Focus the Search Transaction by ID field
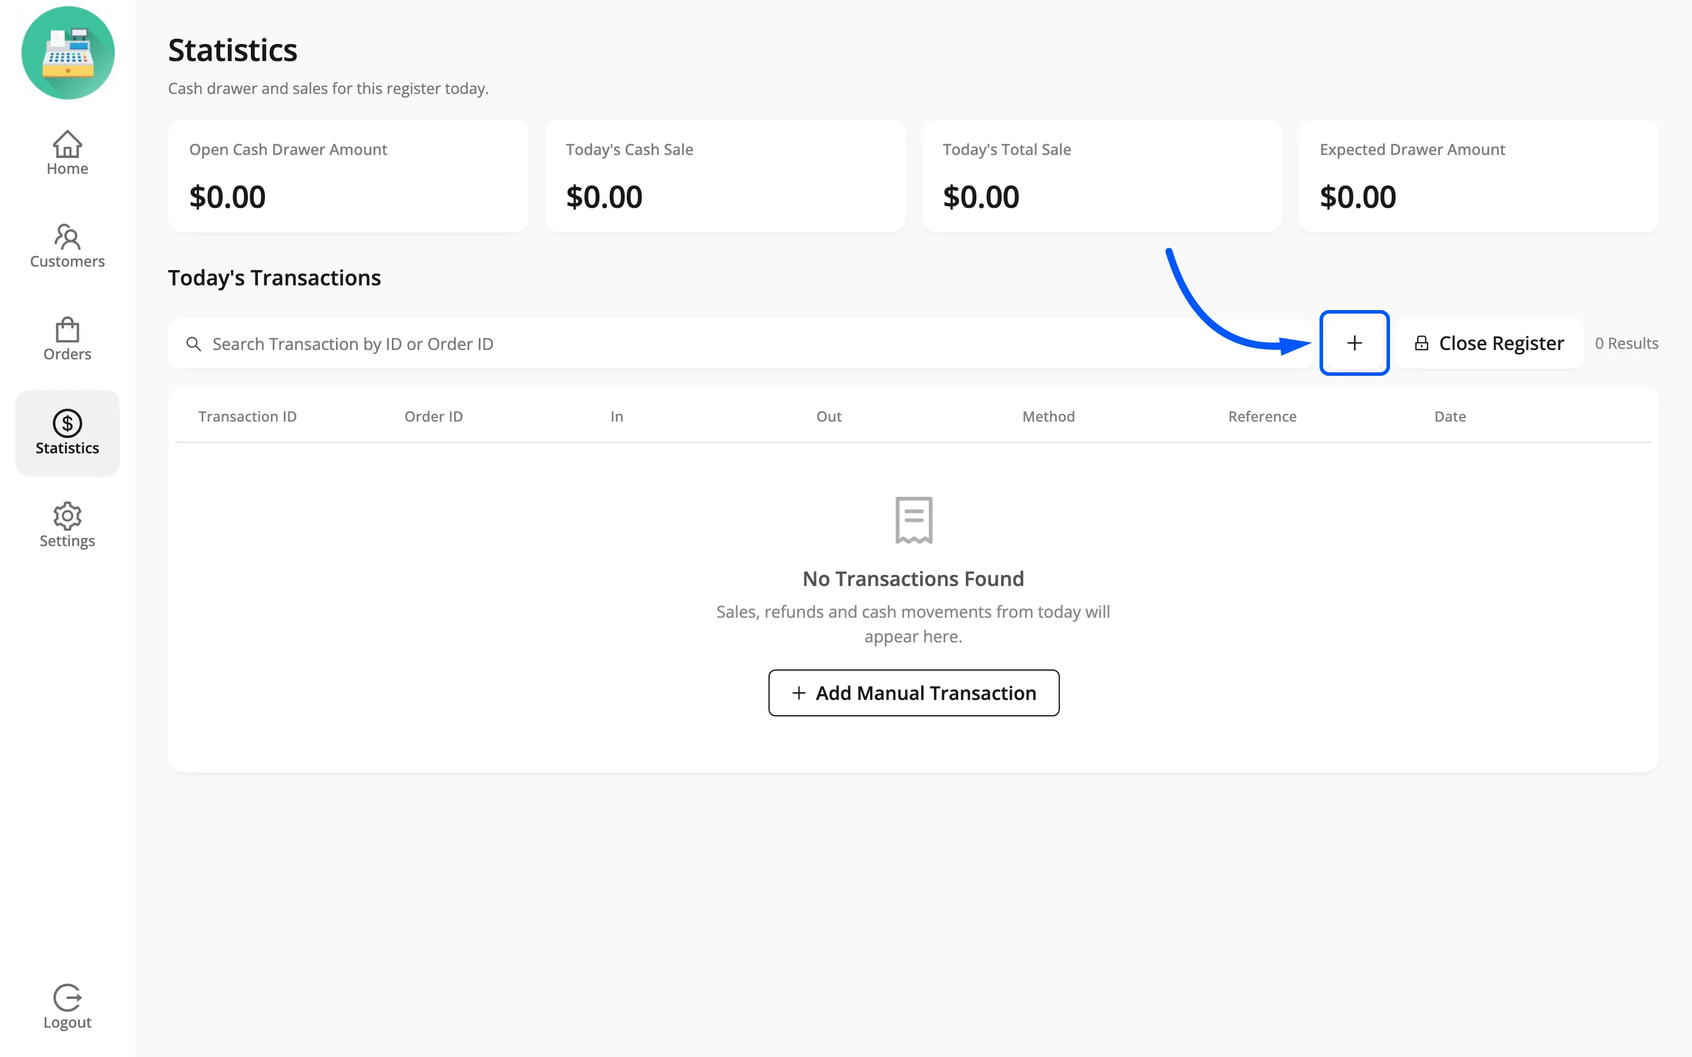1692x1057 pixels. 740,344
